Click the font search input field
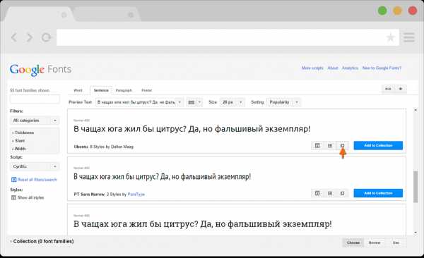Image resolution: width=424 pixels, height=258 pixels. (35, 99)
